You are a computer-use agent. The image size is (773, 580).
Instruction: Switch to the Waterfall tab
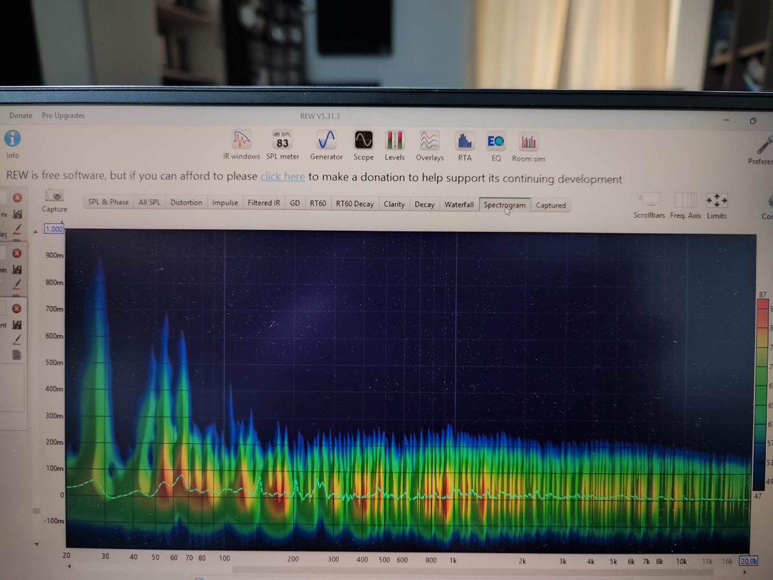(459, 204)
